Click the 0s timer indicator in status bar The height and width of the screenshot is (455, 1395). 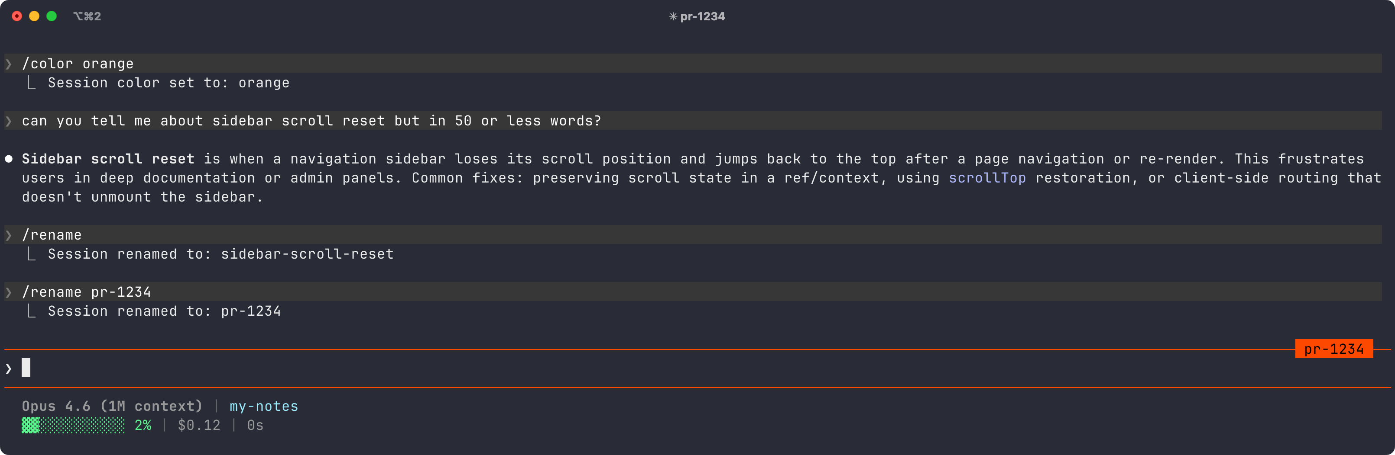point(255,425)
